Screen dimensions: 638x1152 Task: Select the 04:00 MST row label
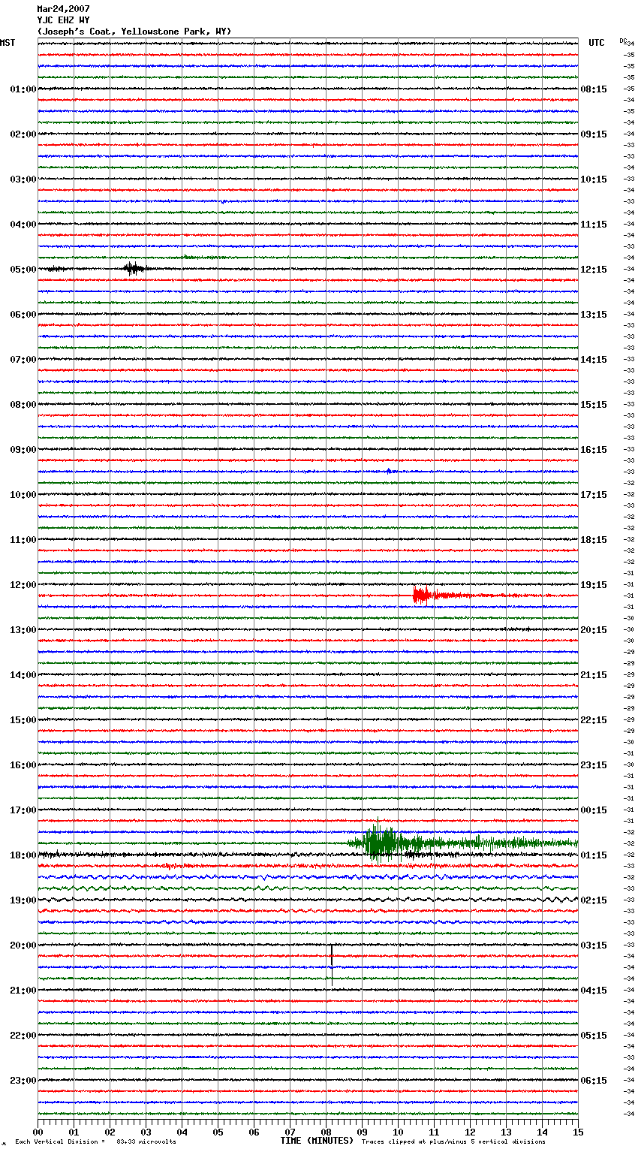(x=23, y=225)
